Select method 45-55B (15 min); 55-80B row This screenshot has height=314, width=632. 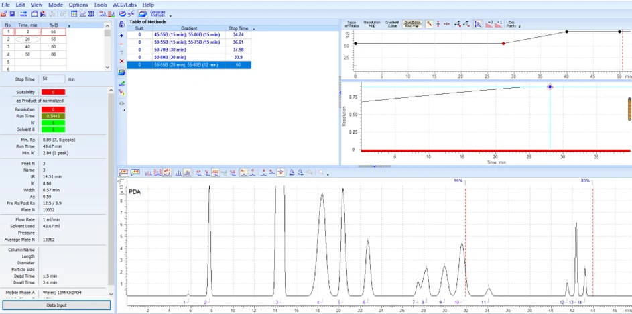[189, 35]
